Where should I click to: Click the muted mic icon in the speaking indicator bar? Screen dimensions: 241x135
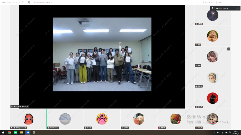click(212, 8)
